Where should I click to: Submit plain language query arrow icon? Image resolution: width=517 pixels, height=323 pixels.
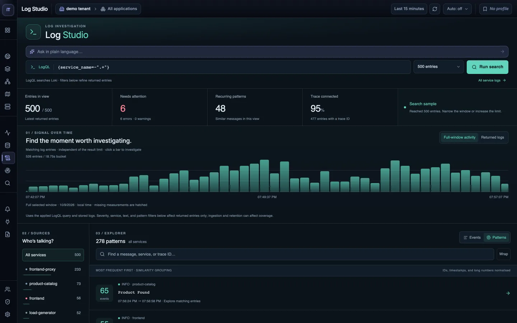[502, 52]
